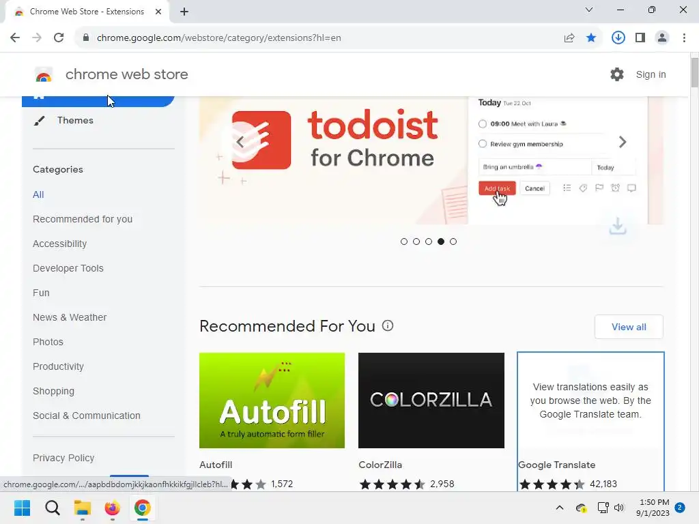Select Social & Communication category
This screenshot has height=524, width=699.
point(87,416)
